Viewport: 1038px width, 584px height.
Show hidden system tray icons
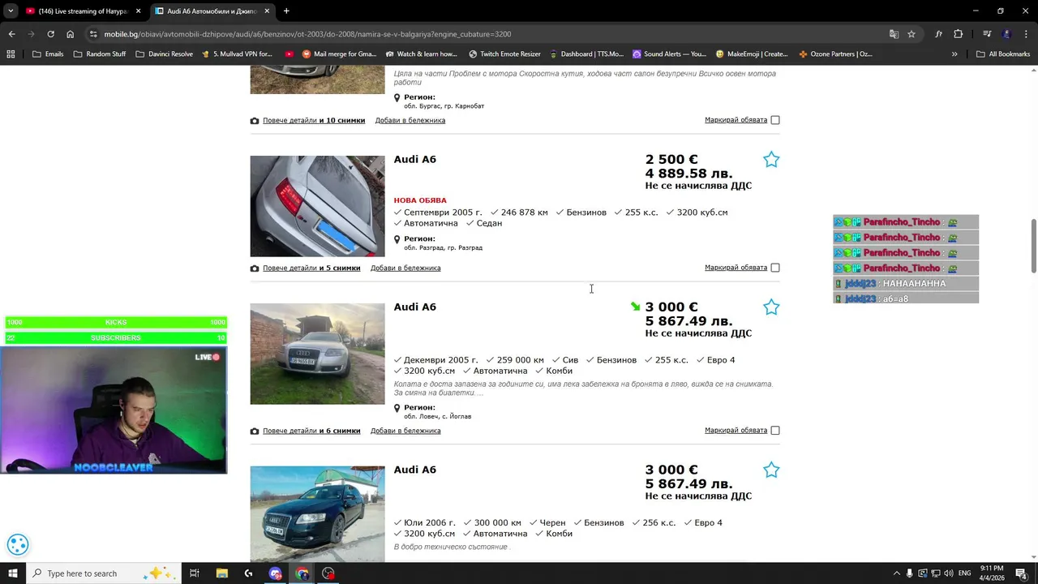[896, 573]
